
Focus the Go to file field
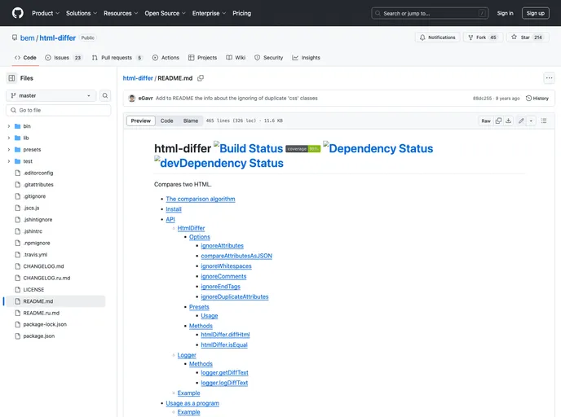click(59, 110)
